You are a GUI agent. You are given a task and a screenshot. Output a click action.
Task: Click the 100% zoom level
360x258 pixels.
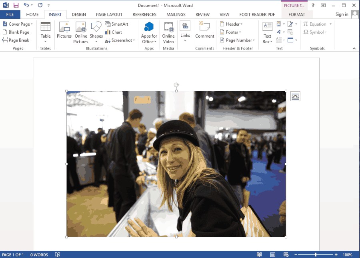(x=347, y=254)
